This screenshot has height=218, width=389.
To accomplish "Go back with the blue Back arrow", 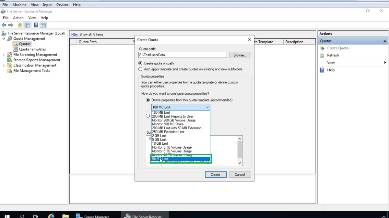I will 4,25.
